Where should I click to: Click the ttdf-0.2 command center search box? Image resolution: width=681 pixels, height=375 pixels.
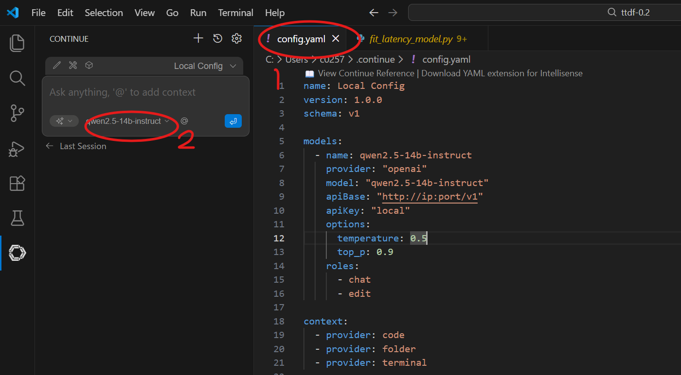pyautogui.click(x=544, y=13)
